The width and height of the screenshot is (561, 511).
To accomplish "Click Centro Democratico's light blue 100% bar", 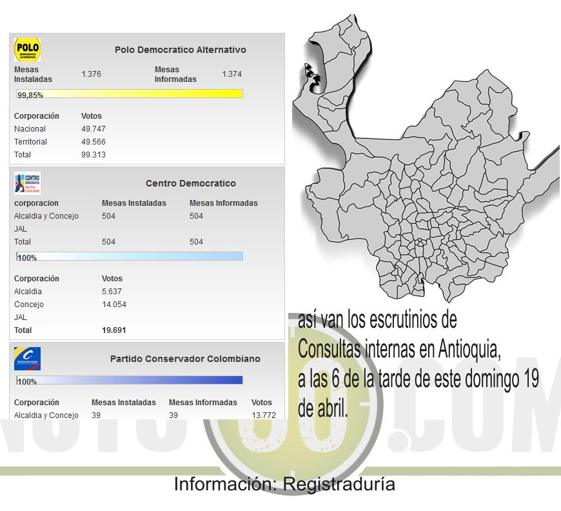I will (130, 257).
